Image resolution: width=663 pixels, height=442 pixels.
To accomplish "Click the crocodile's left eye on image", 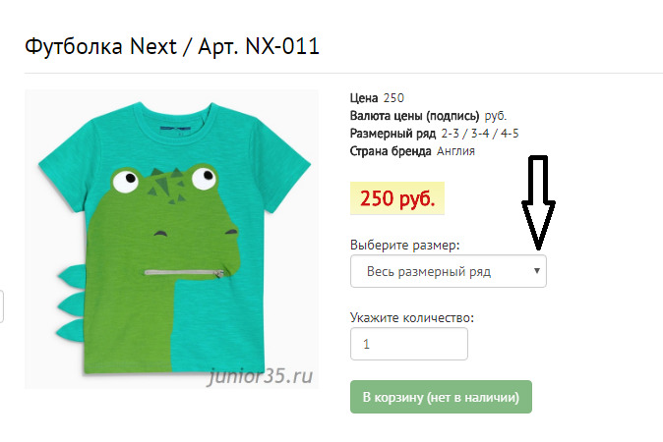I will coord(124,182).
